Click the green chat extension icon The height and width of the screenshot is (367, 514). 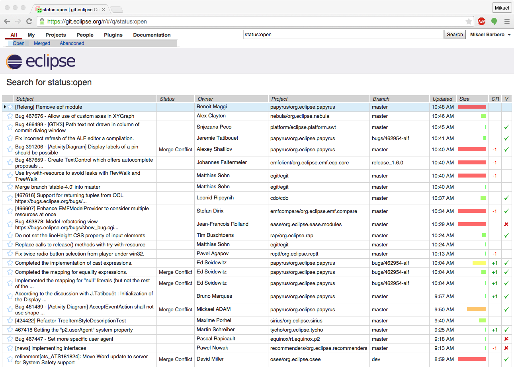tap(494, 21)
